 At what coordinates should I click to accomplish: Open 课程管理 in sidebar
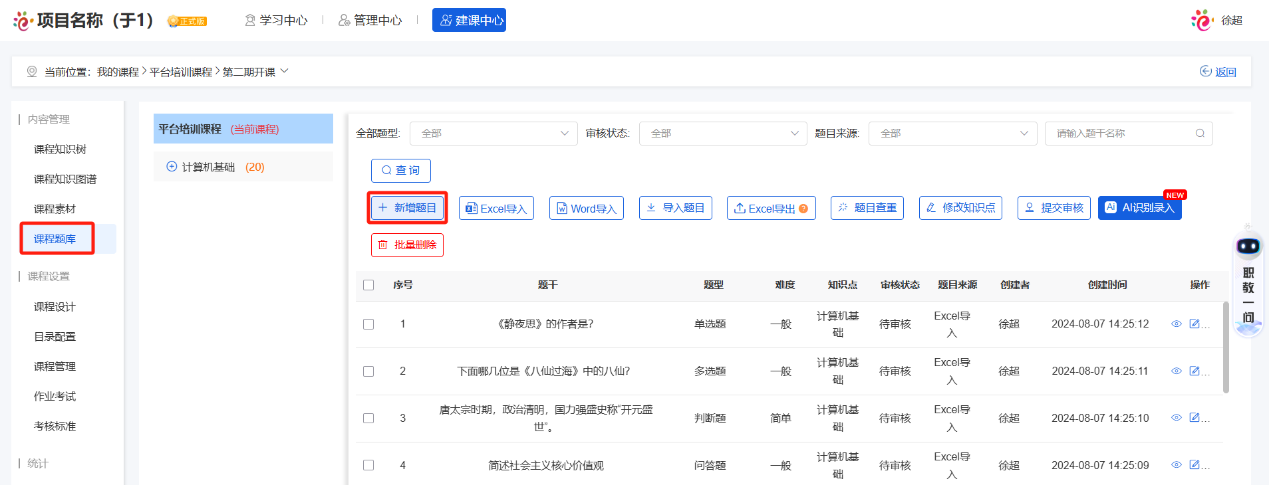[x=55, y=367]
